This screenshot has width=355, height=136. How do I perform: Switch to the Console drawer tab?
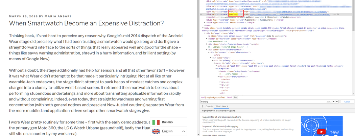[x=209, y=106]
